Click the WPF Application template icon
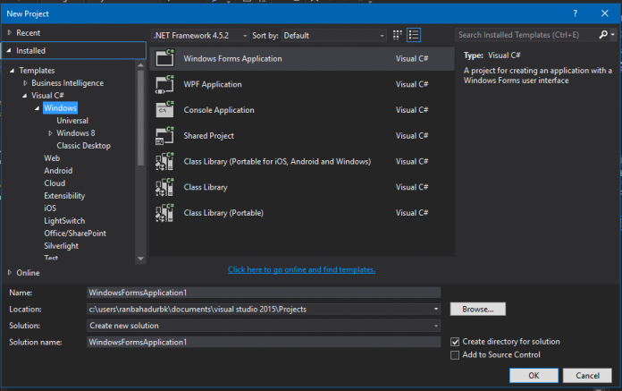 click(x=164, y=84)
